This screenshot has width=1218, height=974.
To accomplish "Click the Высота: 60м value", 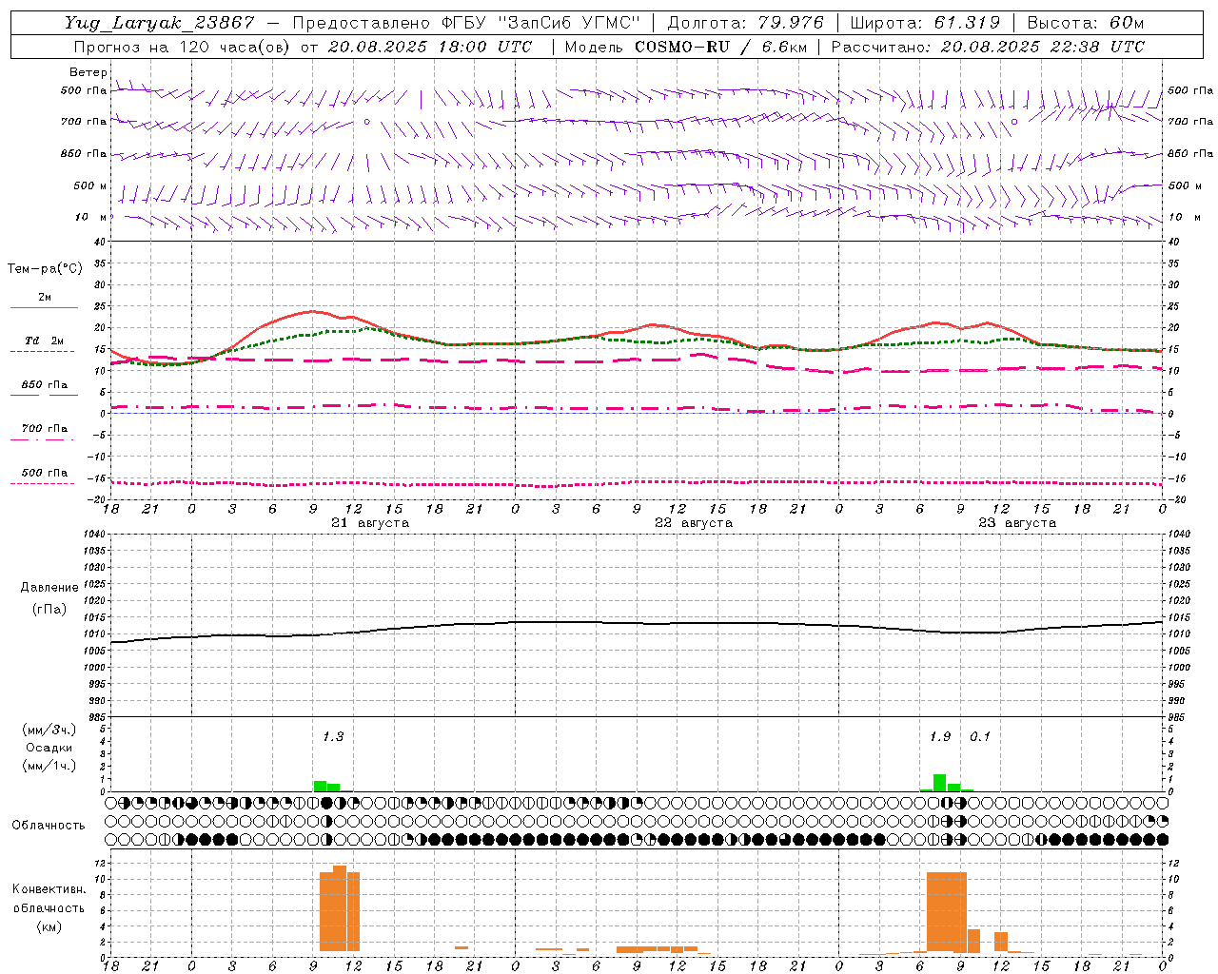I will coord(1086,23).
